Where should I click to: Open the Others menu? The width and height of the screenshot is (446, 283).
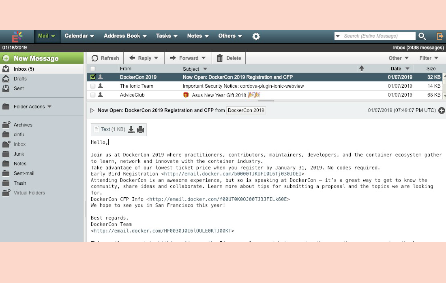click(230, 36)
